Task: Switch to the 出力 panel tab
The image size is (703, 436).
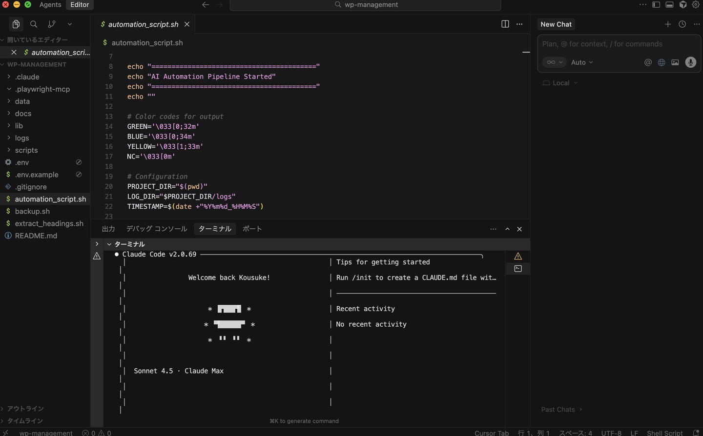Action: pos(108,229)
